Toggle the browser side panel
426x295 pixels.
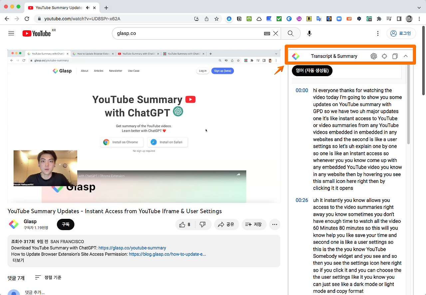click(399, 19)
